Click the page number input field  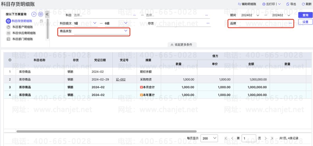[x=249, y=138]
